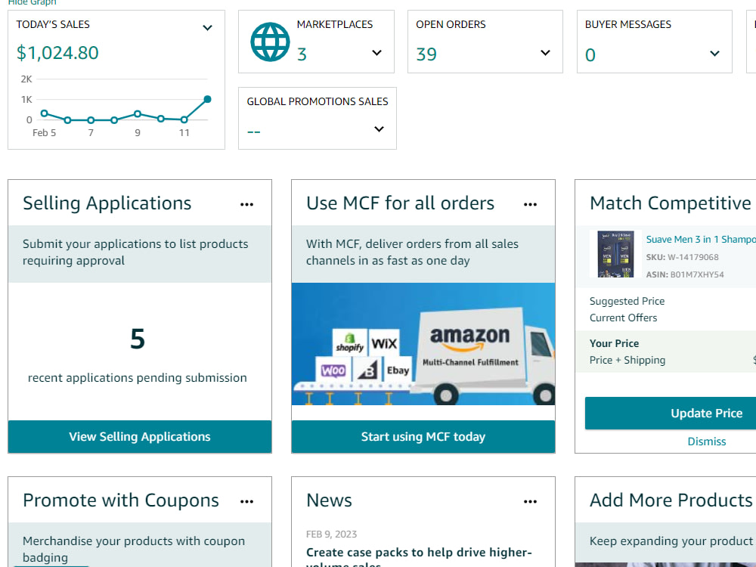Click the Multi-Channel Fulfillment truck banner image

tap(423, 344)
